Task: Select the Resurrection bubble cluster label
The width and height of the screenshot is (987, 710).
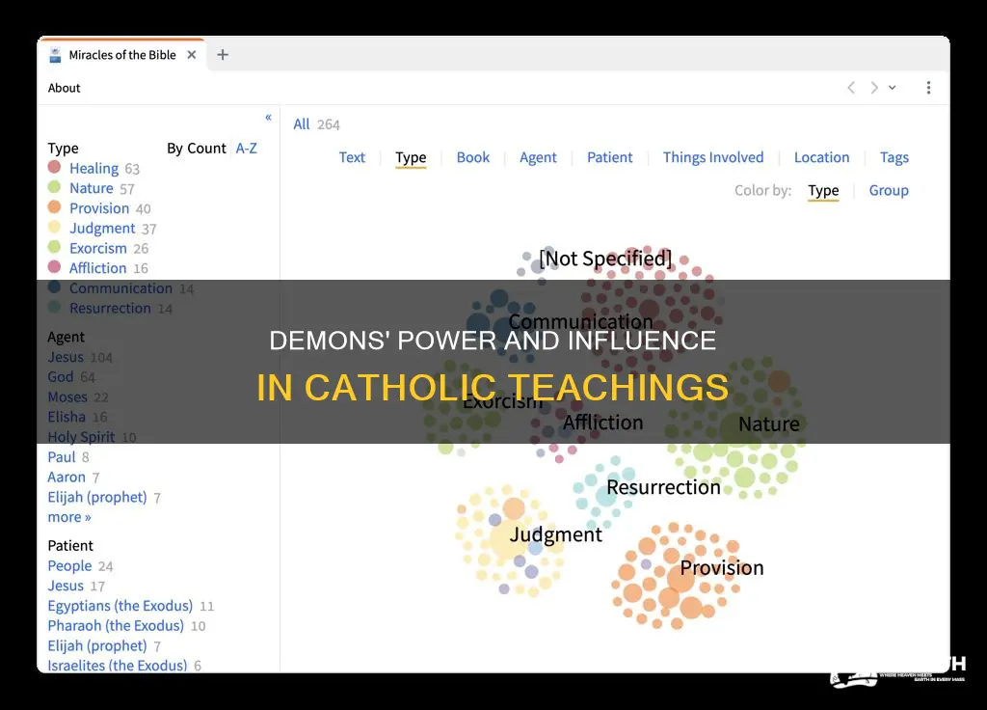Action: 663,487
